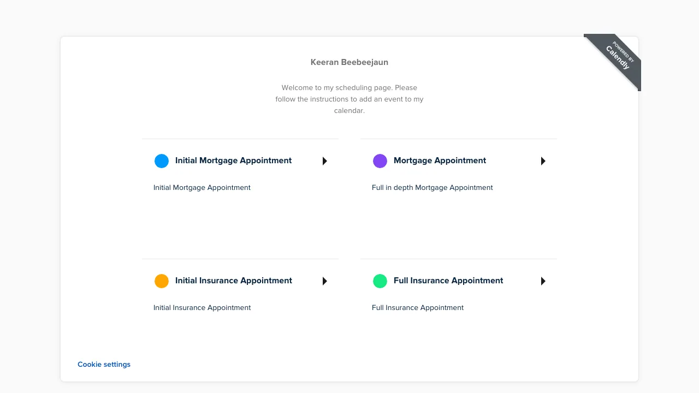The height and width of the screenshot is (393, 699).
Task: Click the arrow next to Mortgage Appointment
Action: pyautogui.click(x=543, y=160)
